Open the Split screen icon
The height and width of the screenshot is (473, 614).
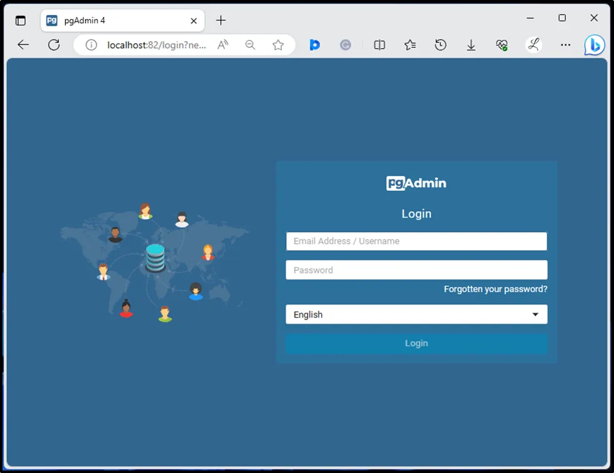[379, 45]
